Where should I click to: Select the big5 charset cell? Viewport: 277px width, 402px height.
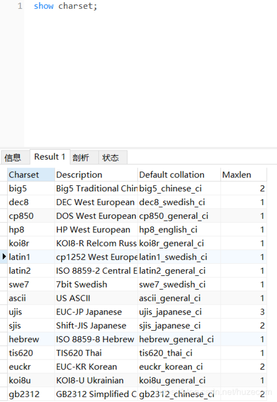click(x=31, y=189)
